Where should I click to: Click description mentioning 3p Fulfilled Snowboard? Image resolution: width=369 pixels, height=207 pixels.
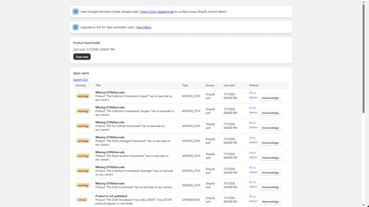tap(130, 128)
